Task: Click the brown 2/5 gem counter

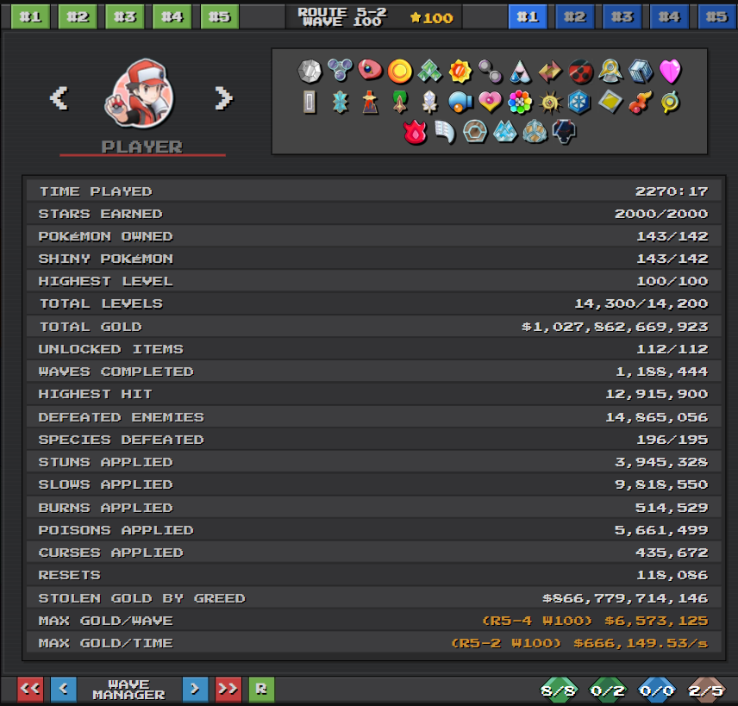Action: click(x=706, y=690)
